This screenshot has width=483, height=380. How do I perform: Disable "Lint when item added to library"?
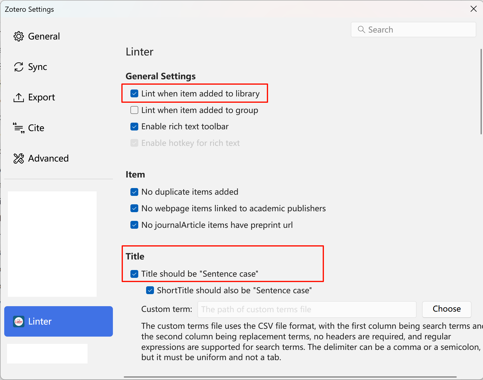[x=134, y=93]
